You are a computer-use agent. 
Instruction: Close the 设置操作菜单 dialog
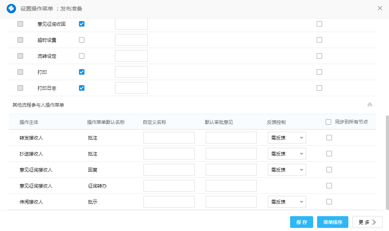pyautogui.click(x=380, y=8)
